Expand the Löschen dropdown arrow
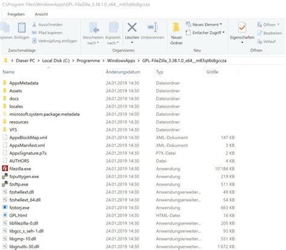 (132, 43)
